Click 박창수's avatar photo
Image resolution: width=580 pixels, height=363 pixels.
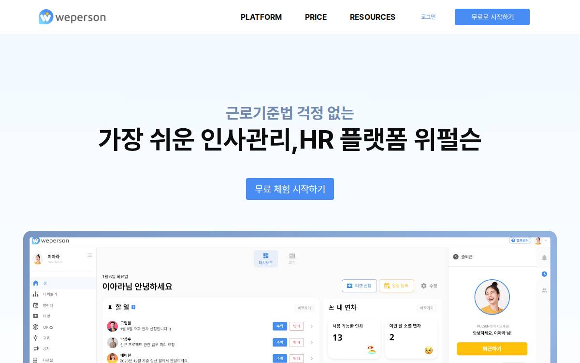pos(113,342)
